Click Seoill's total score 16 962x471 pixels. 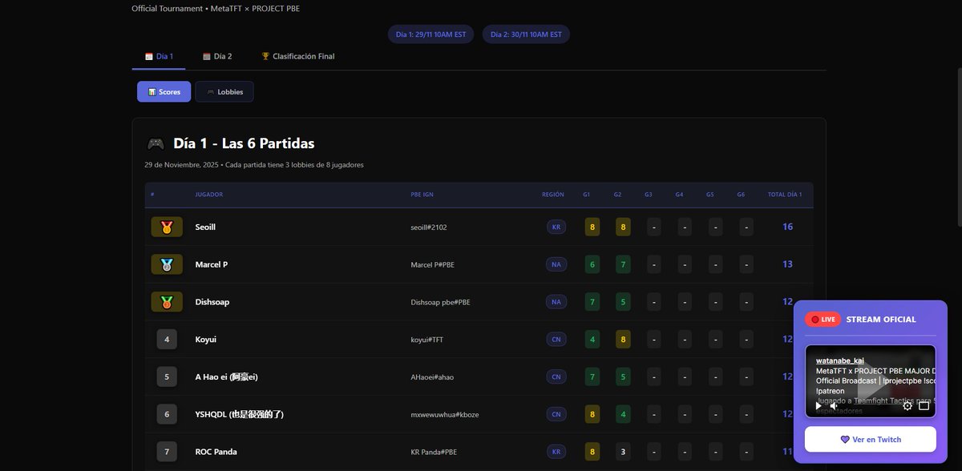pos(787,227)
